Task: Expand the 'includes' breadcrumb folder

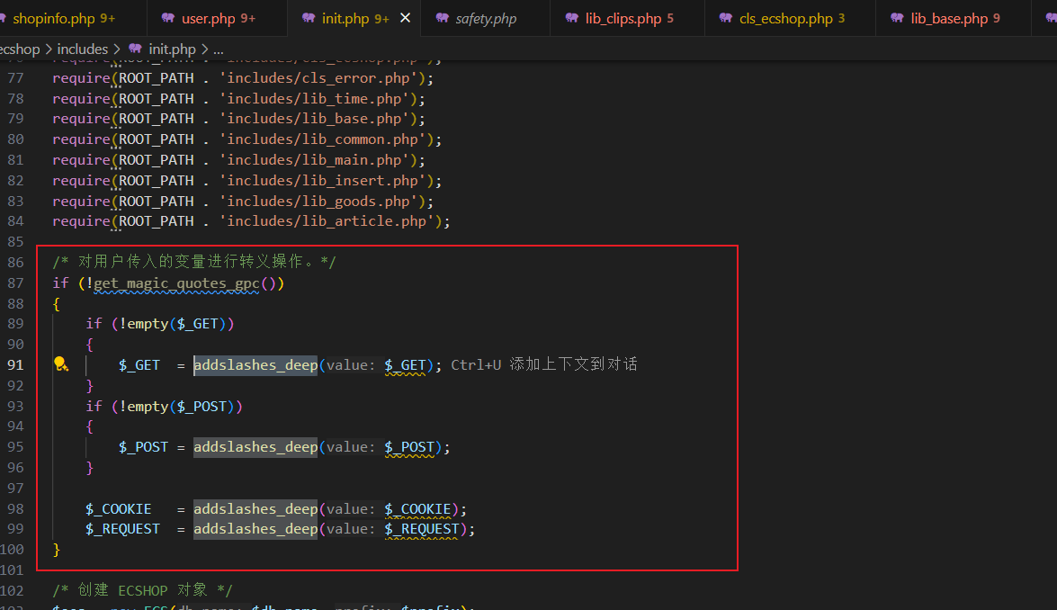Action: coord(83,49)
